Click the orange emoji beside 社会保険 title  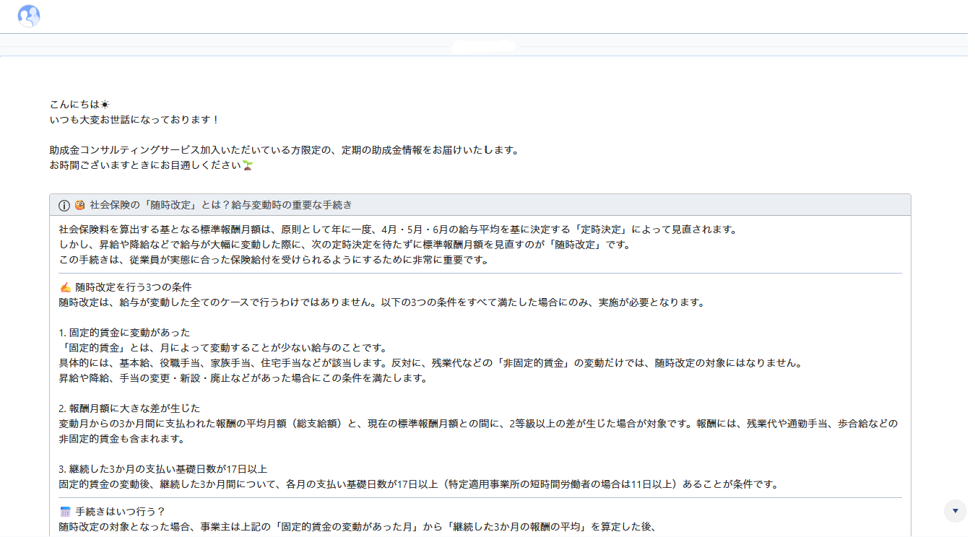[x=80, y=205]
